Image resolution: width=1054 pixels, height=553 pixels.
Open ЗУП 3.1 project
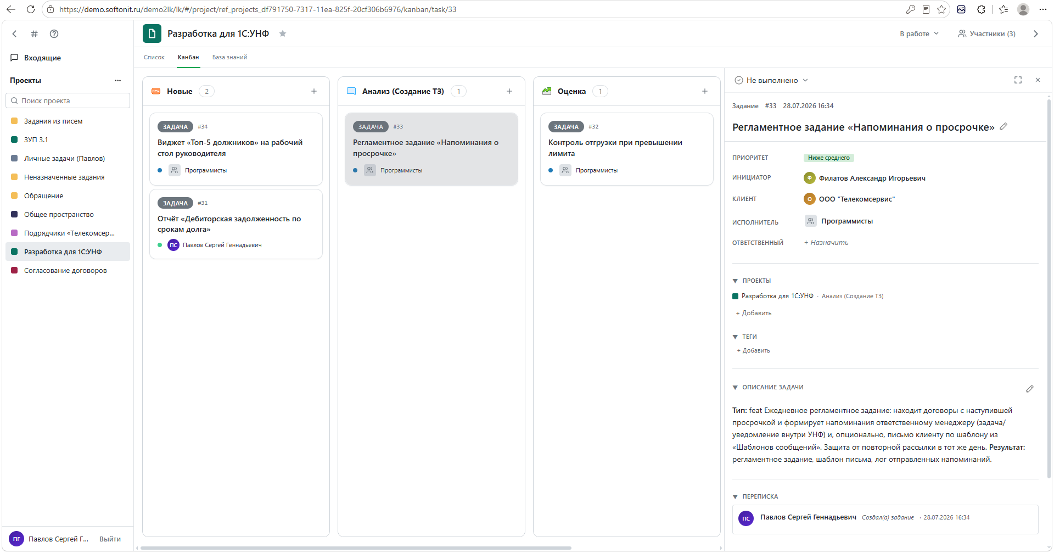68,140
